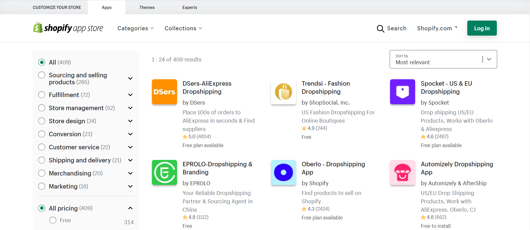Select the Free pricing radio button
This screenshot has width=530, height=230.
[53, 220]
